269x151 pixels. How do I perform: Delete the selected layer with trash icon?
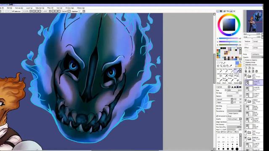(x=256, y=71)
